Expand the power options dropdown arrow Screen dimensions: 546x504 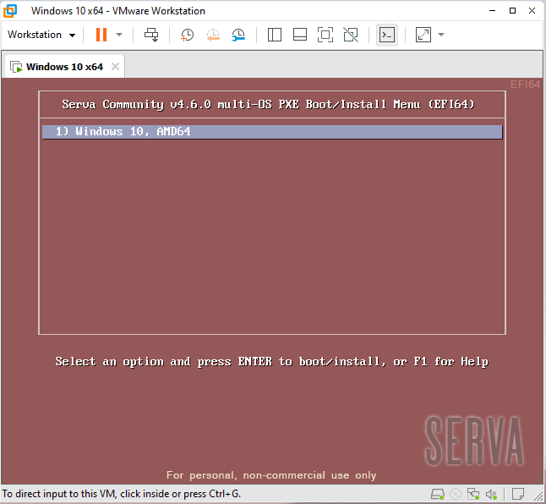pos(119,35)
